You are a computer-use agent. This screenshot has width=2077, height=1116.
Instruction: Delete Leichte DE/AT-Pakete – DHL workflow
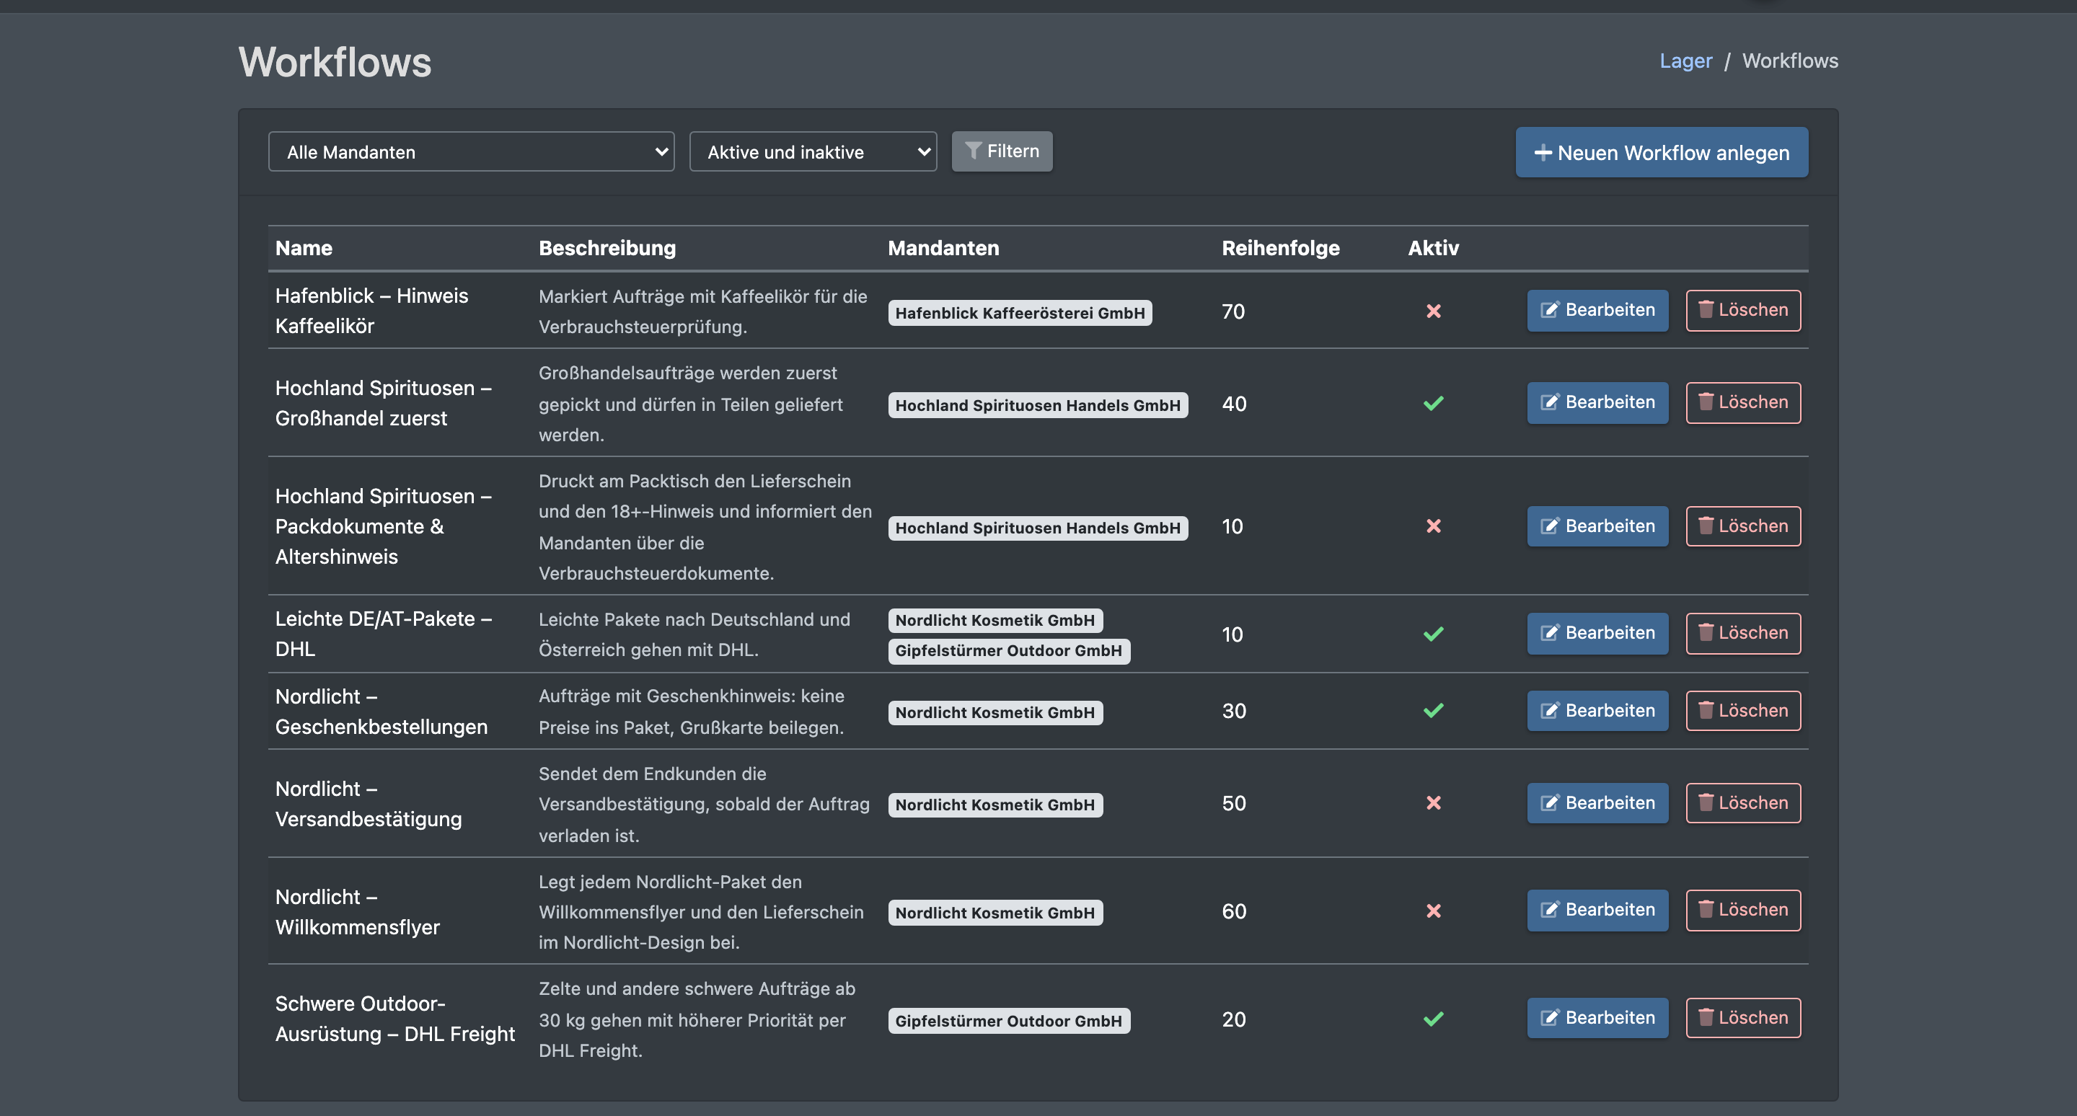tap(1742, 634)
